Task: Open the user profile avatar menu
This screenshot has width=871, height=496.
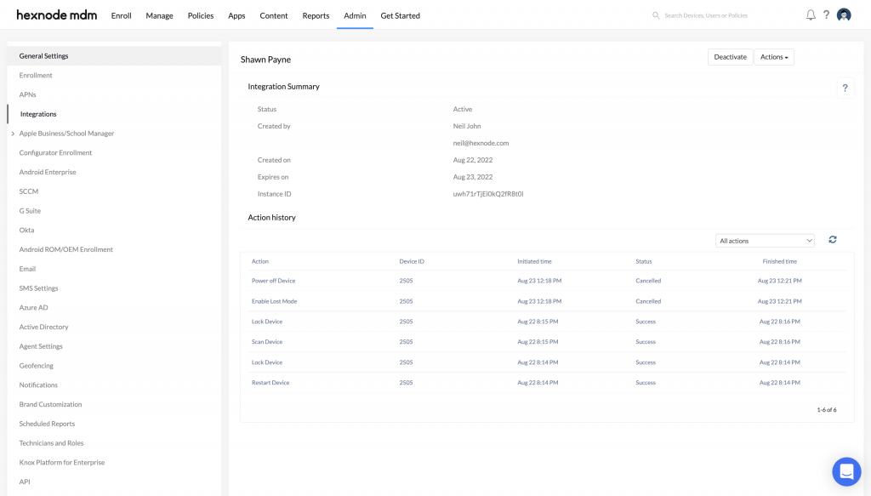Action: click(843, 14)
